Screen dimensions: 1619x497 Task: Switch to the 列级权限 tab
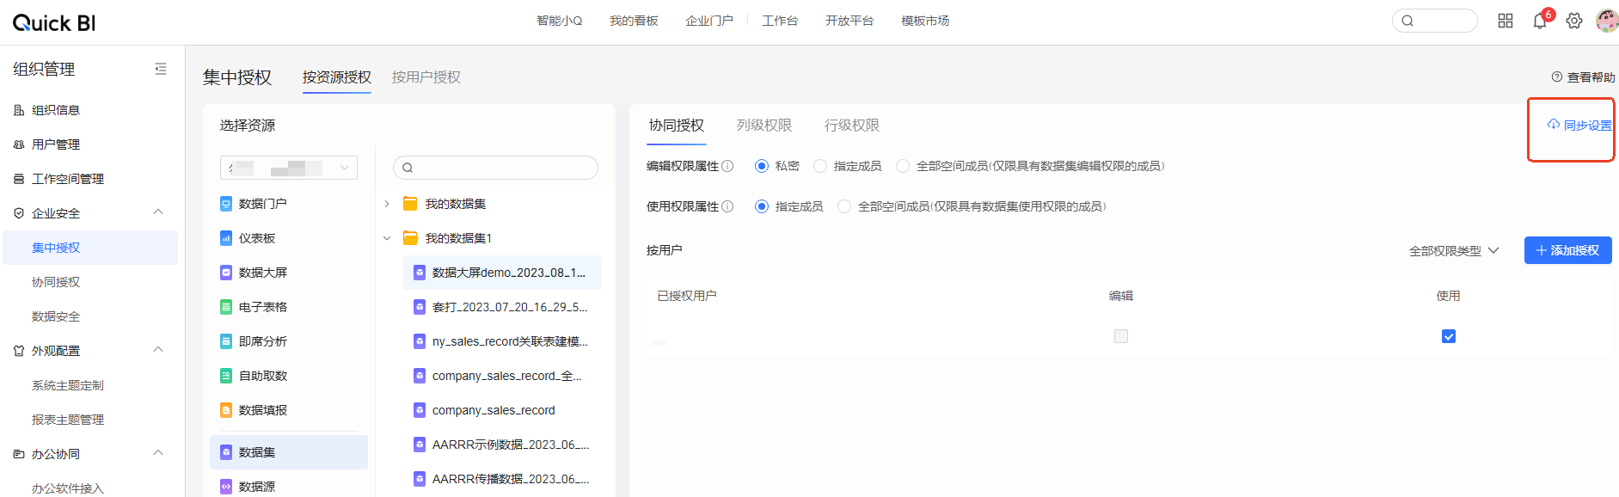tap(764, 126)
